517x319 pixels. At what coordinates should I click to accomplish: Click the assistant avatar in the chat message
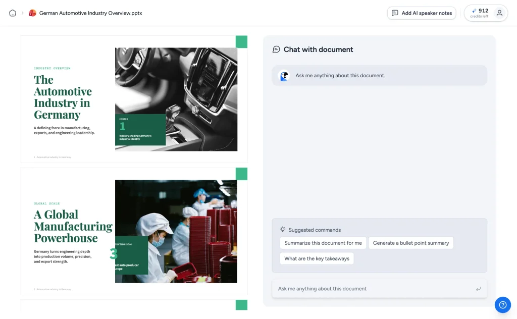pyautogui.click(x=284, y=76)
